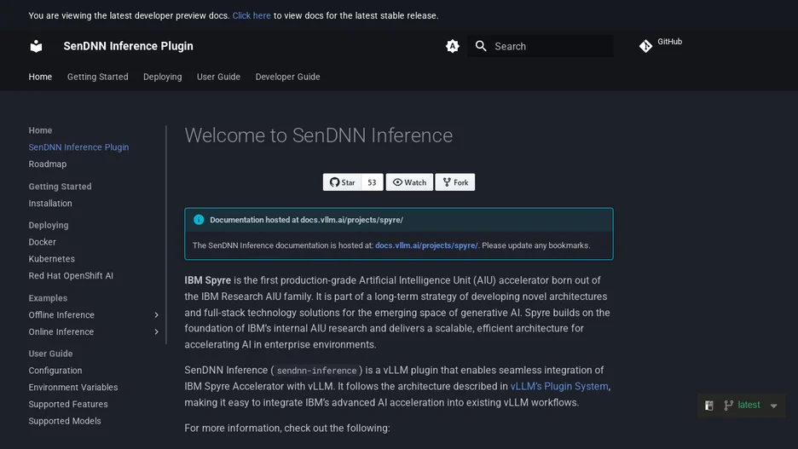Select the Home tab in the top navigation

click(x=40, y=77)
